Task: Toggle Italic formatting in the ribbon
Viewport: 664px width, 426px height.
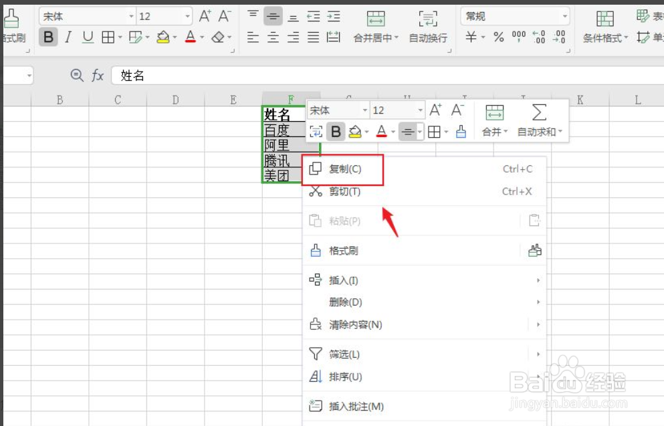Action: tap(68, 37)
